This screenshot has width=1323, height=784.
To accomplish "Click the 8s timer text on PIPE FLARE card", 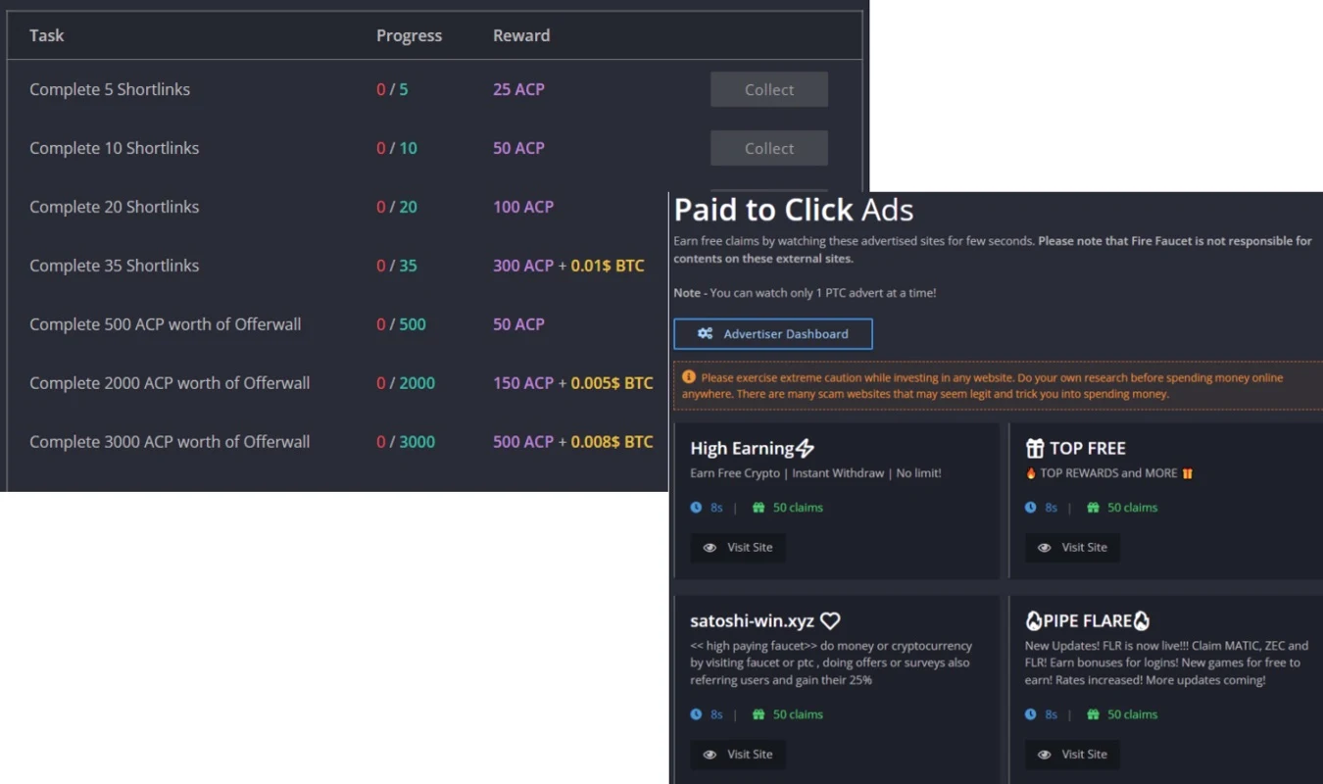I will click(x=1051, y=714).
